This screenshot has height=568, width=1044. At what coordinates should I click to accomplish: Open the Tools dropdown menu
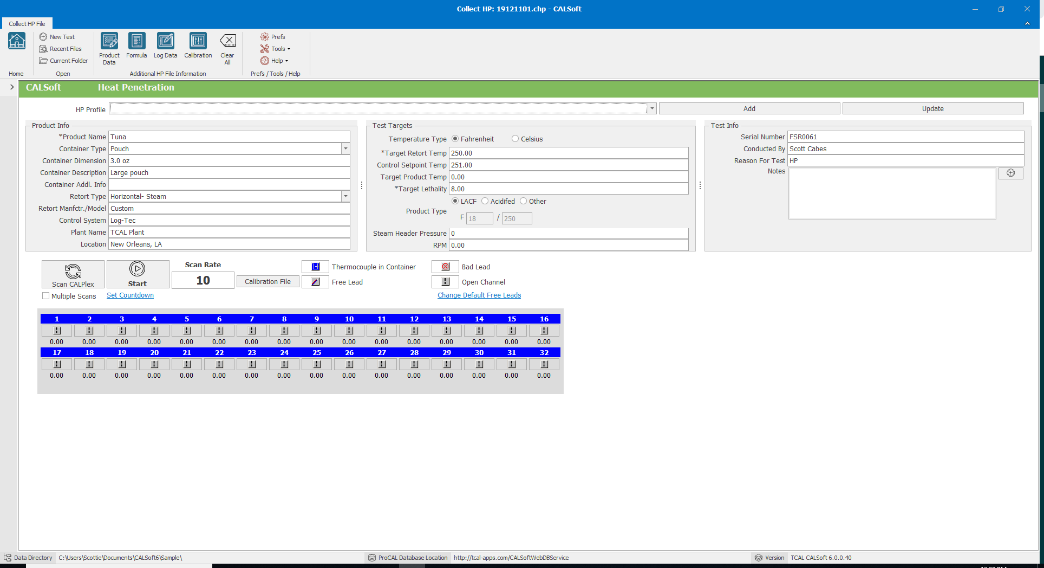point(276,49)
